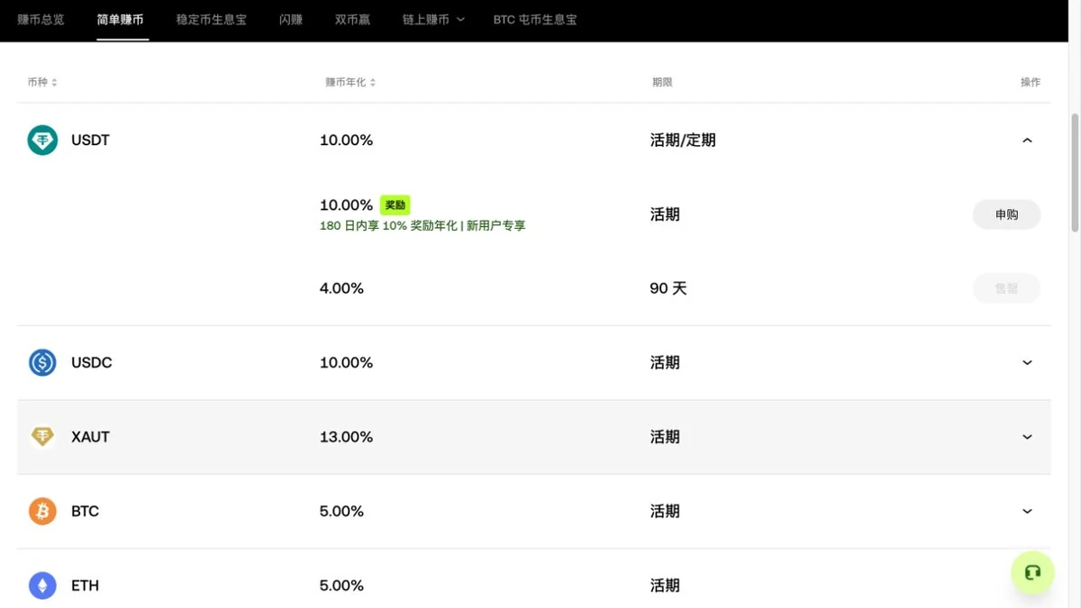Click the 操作 column header
1081x608 pixels.
1030,82
